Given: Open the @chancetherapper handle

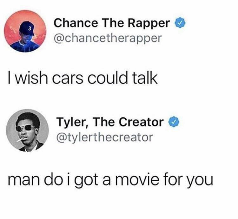Looking at the screenshot, I should (108, 38).
